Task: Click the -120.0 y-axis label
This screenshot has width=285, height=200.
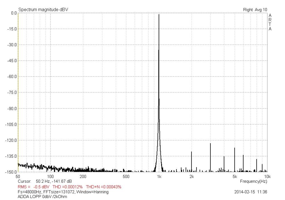Action: (x=11, y=140)
